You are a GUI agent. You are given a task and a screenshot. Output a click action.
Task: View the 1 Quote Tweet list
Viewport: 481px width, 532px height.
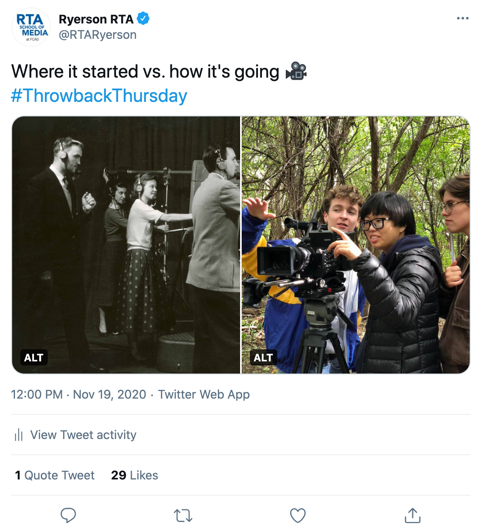coord(55,475)
